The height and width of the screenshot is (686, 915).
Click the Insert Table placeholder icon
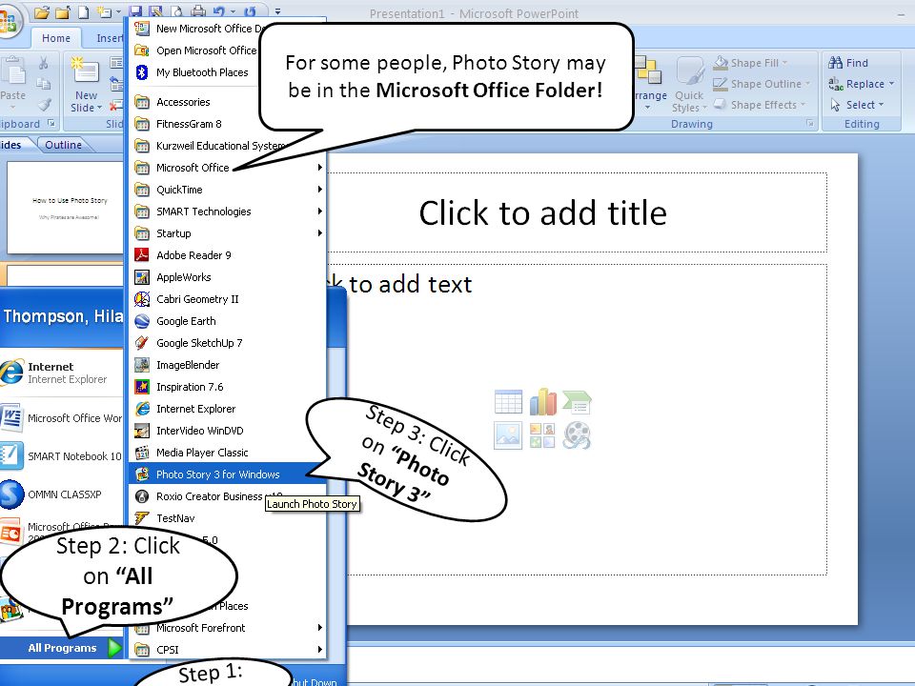coord(508,402)
